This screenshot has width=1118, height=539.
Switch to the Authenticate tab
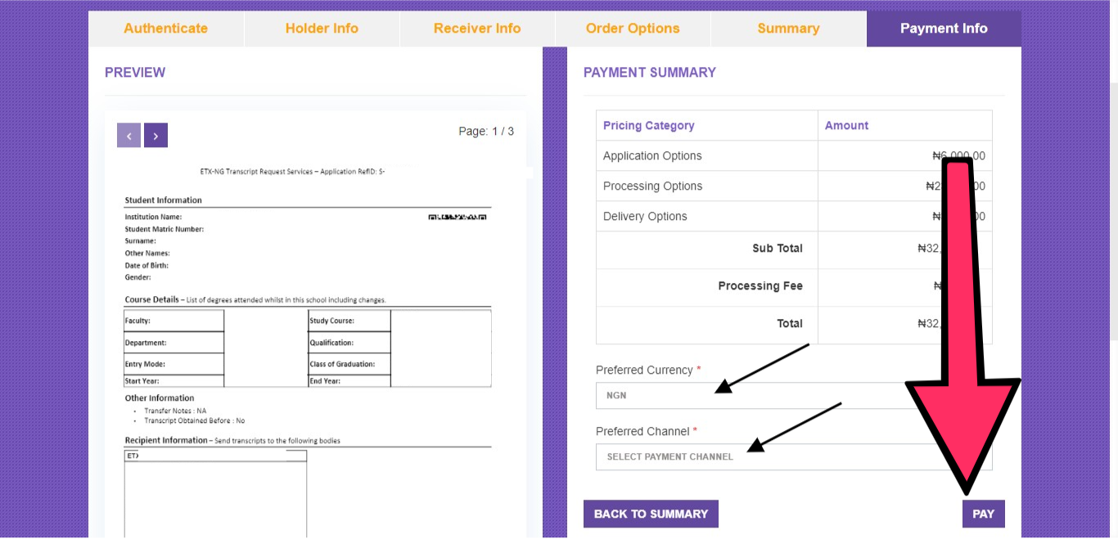pyautogui.click(x=165, y=28)
